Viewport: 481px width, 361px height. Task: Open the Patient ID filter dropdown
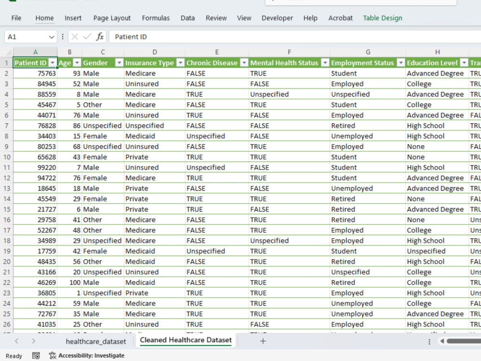(52, 63)
